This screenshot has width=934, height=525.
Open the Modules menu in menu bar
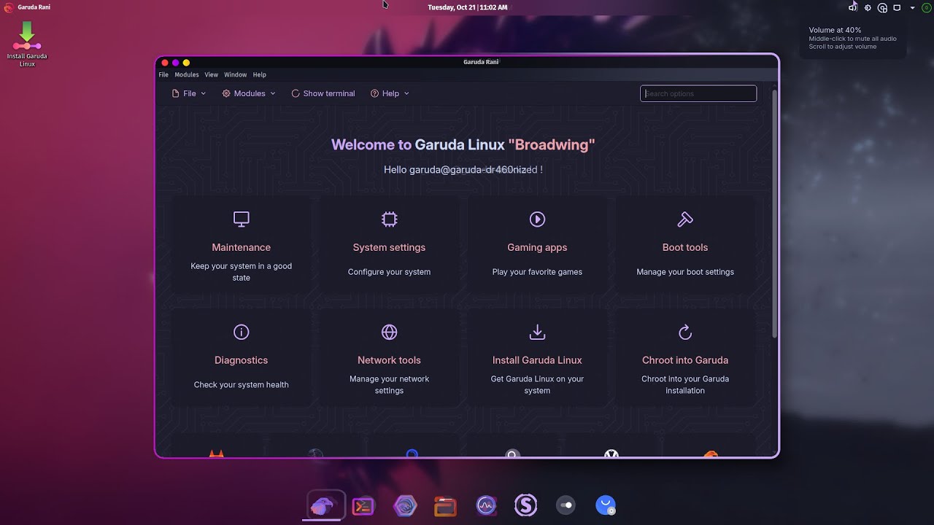[187, 74]
